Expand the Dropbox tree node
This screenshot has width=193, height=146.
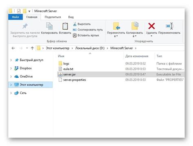[x=11, y=68]
